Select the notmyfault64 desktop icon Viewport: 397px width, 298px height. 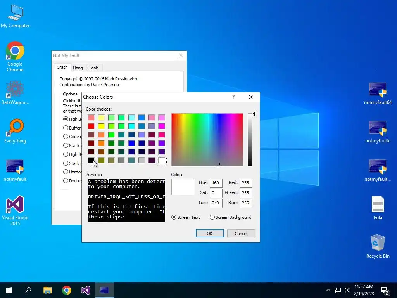[378, 93]
